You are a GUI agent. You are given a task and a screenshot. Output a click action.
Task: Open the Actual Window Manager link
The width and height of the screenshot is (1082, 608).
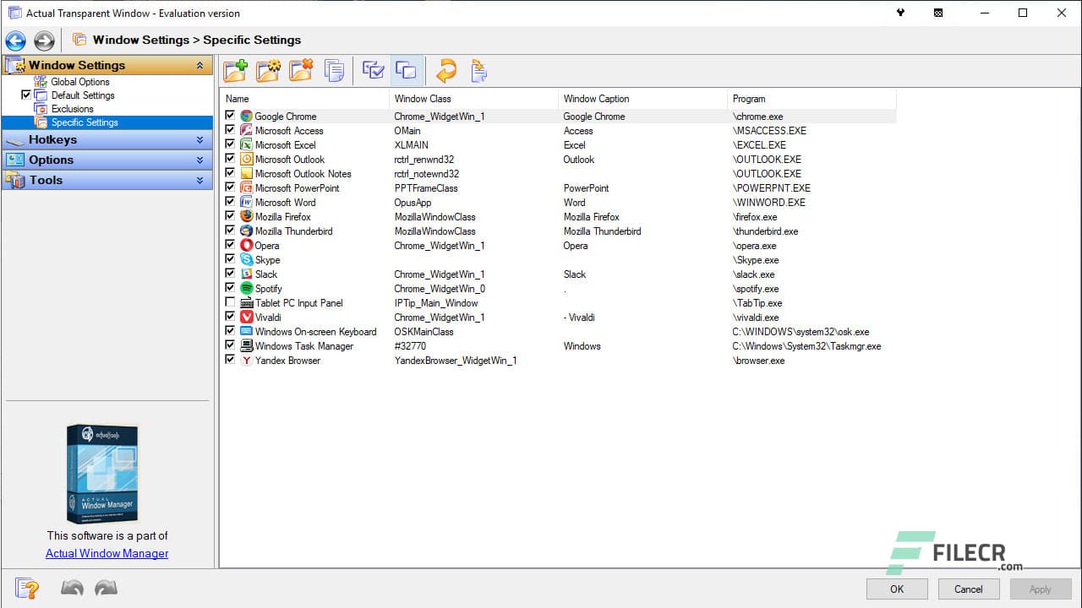pos(107,553)
